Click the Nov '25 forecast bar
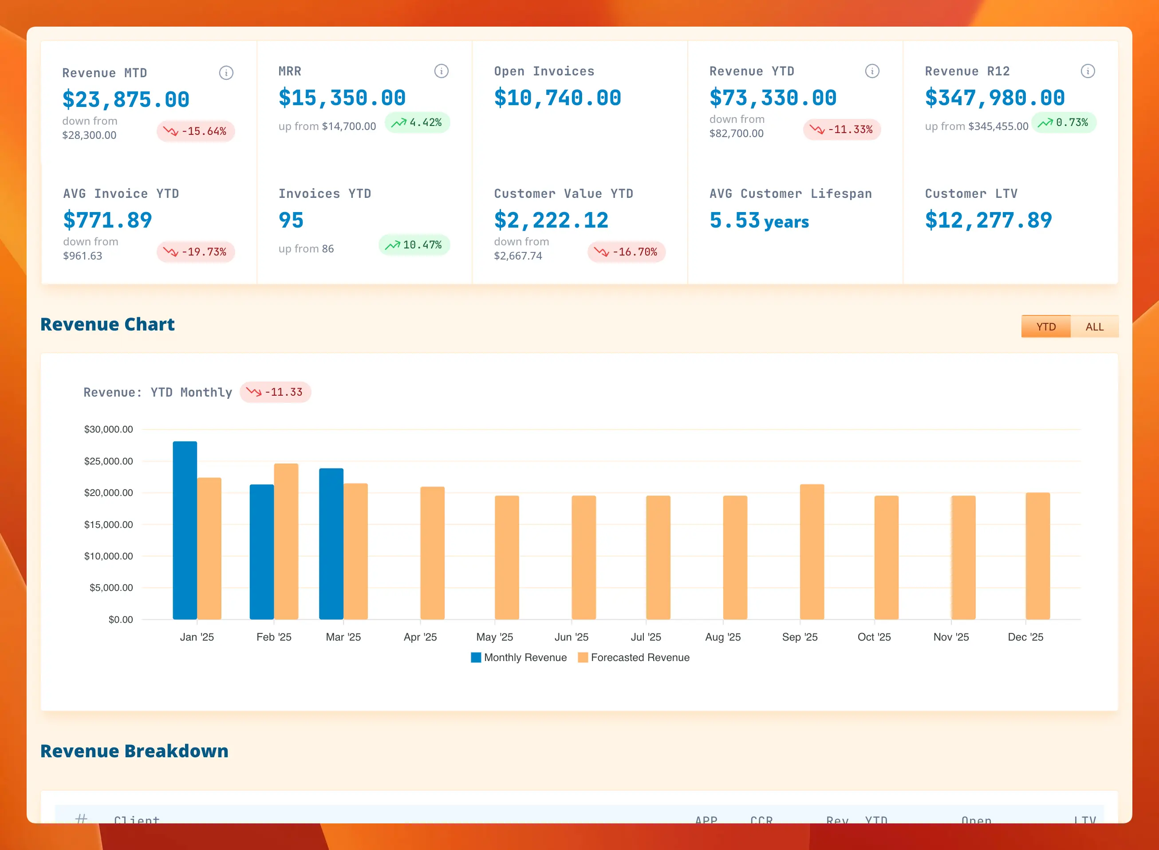 (963, 557)
